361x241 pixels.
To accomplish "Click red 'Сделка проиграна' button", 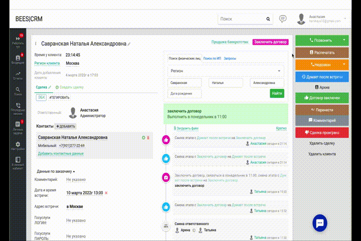I will click(322, 133).
